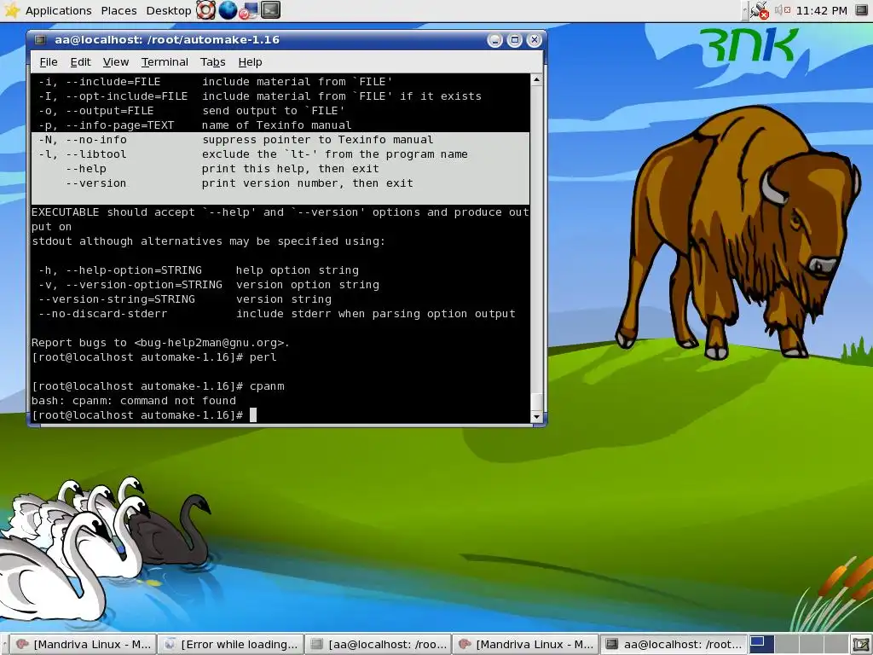Click the terminal window title bar icon
873x655 pixels.
pos(40,39)
